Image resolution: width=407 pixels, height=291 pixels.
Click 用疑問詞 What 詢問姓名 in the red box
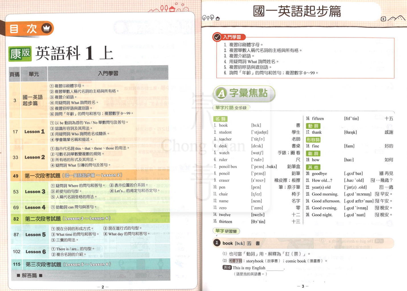[251, 61]
